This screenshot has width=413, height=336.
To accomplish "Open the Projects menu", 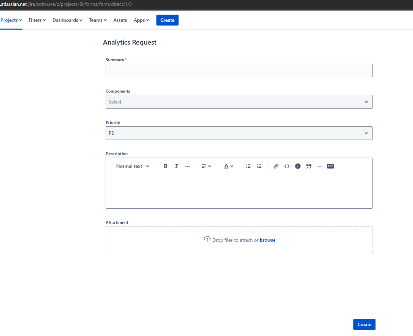I will pos(11,20).
